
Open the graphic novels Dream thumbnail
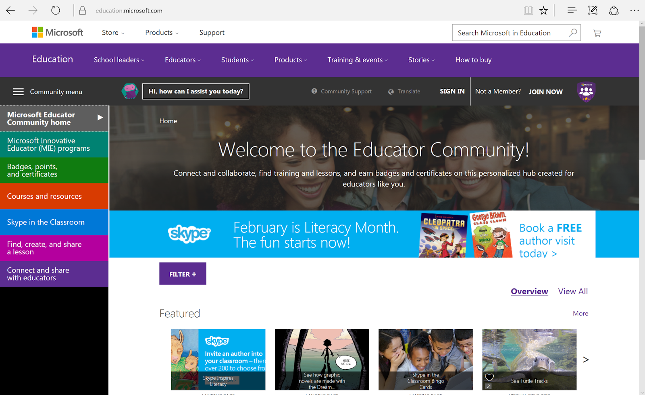[322, 360]
